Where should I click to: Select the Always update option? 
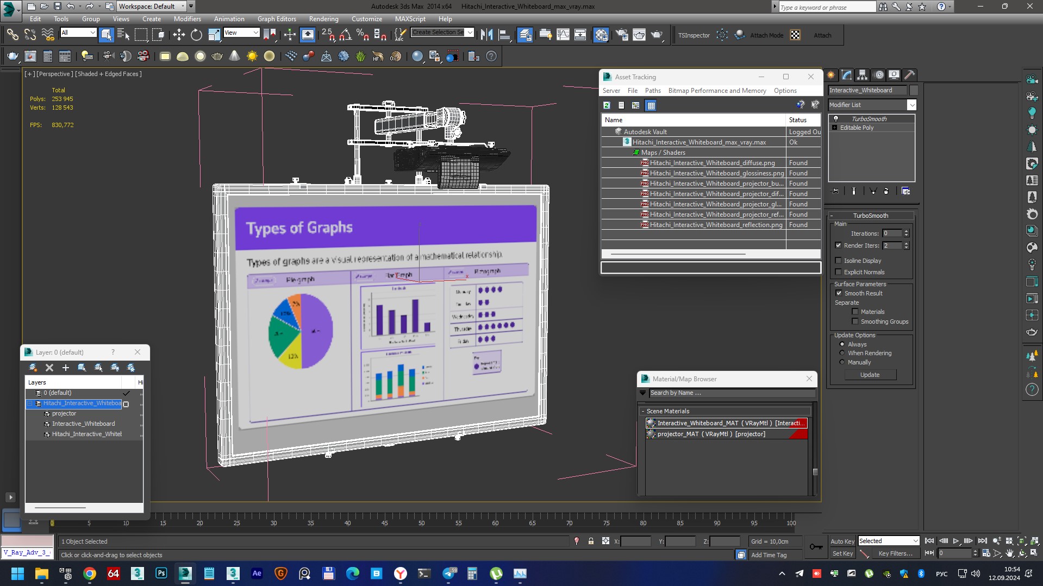[842, 344]
